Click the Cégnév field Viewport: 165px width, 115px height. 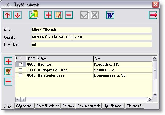pyautogui.click(x=92, y=37)
